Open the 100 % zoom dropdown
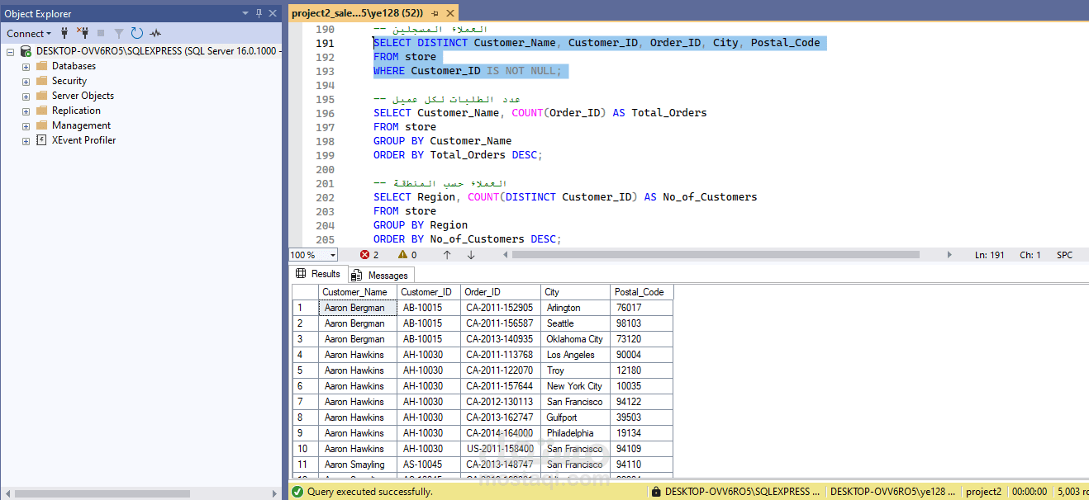This screenshot has width=1089, height=500. pos(332,255)
